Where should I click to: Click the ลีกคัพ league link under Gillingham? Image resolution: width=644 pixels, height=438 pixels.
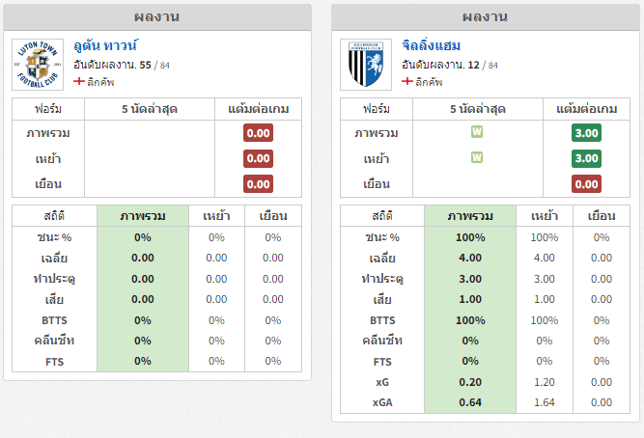point(429,82)
